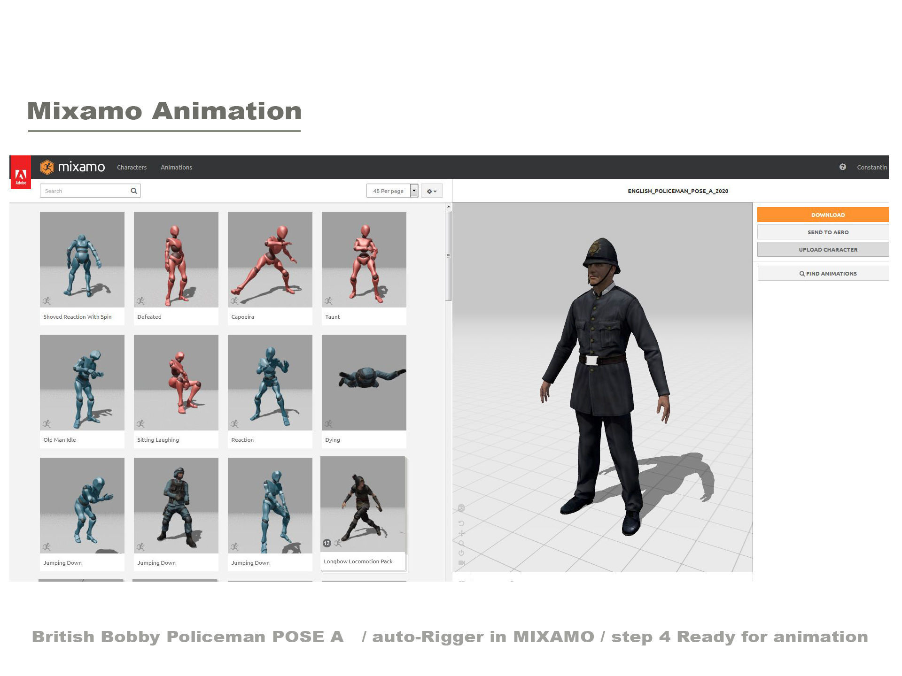Viewport: 902px width, 676px height.
Task: Click the ENGLISH_POLICEMAN_POSE_A_2020 title
Action: [678, 191]
